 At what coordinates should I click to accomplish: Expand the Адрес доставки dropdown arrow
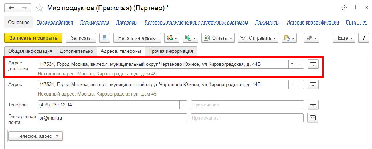click(x=292, y=64)
